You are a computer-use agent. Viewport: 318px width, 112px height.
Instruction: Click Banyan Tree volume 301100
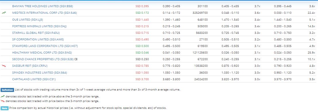coord(203,6)
